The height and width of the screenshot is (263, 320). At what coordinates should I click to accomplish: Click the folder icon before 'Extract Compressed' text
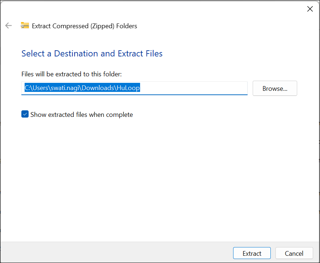click(25, 26)
